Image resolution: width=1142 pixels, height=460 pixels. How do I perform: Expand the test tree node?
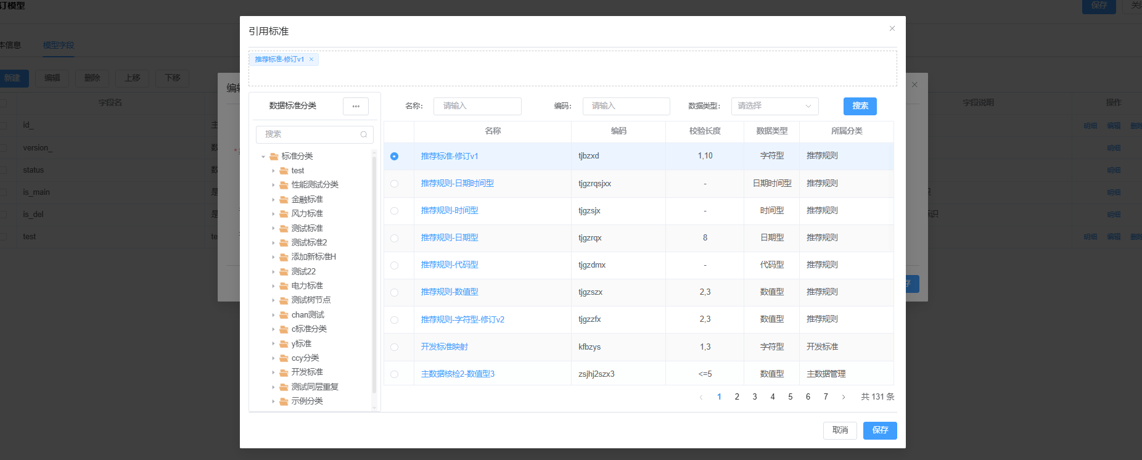[x=273, y=171]
